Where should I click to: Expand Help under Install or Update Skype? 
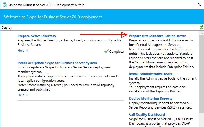(x=23, y=95)
